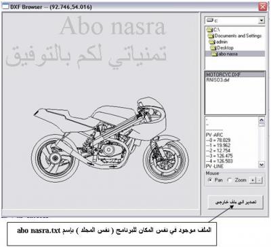Click the entity list scroll up arrow

262,120
